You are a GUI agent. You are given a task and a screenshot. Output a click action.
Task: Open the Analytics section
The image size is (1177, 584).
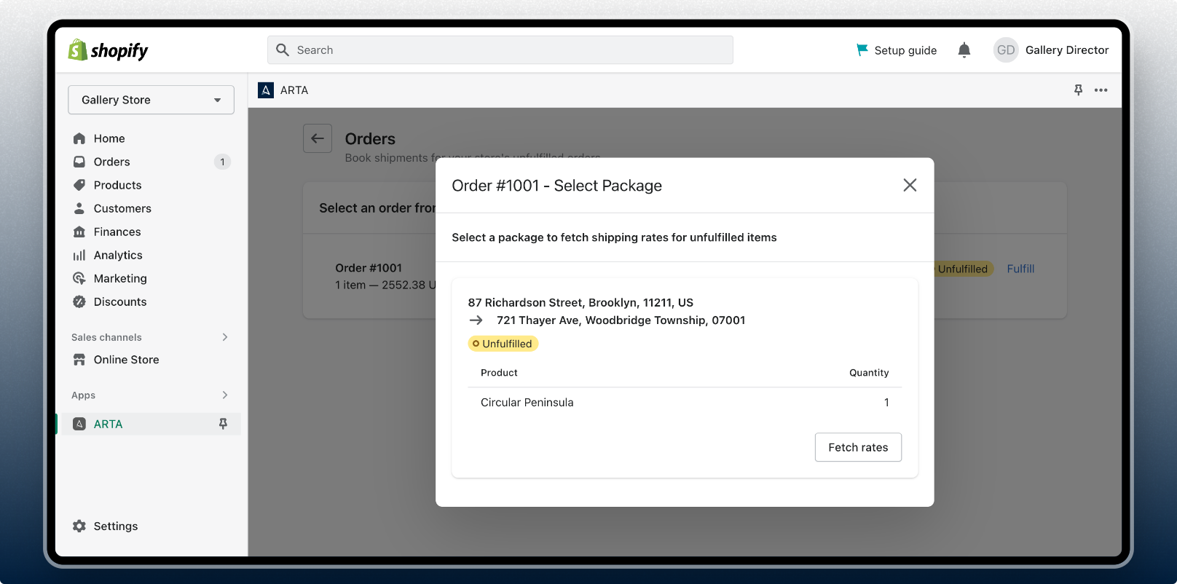(x=117, y=255)
